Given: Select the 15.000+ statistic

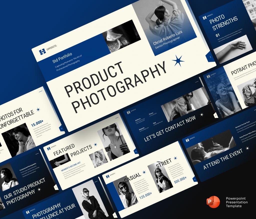Looking at the screenshot, I should coord(37,123).
